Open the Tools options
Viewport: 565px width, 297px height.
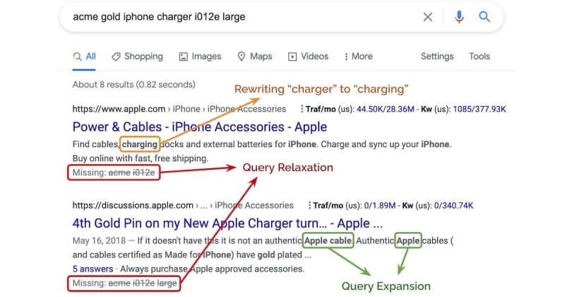[x=480, y=57]
